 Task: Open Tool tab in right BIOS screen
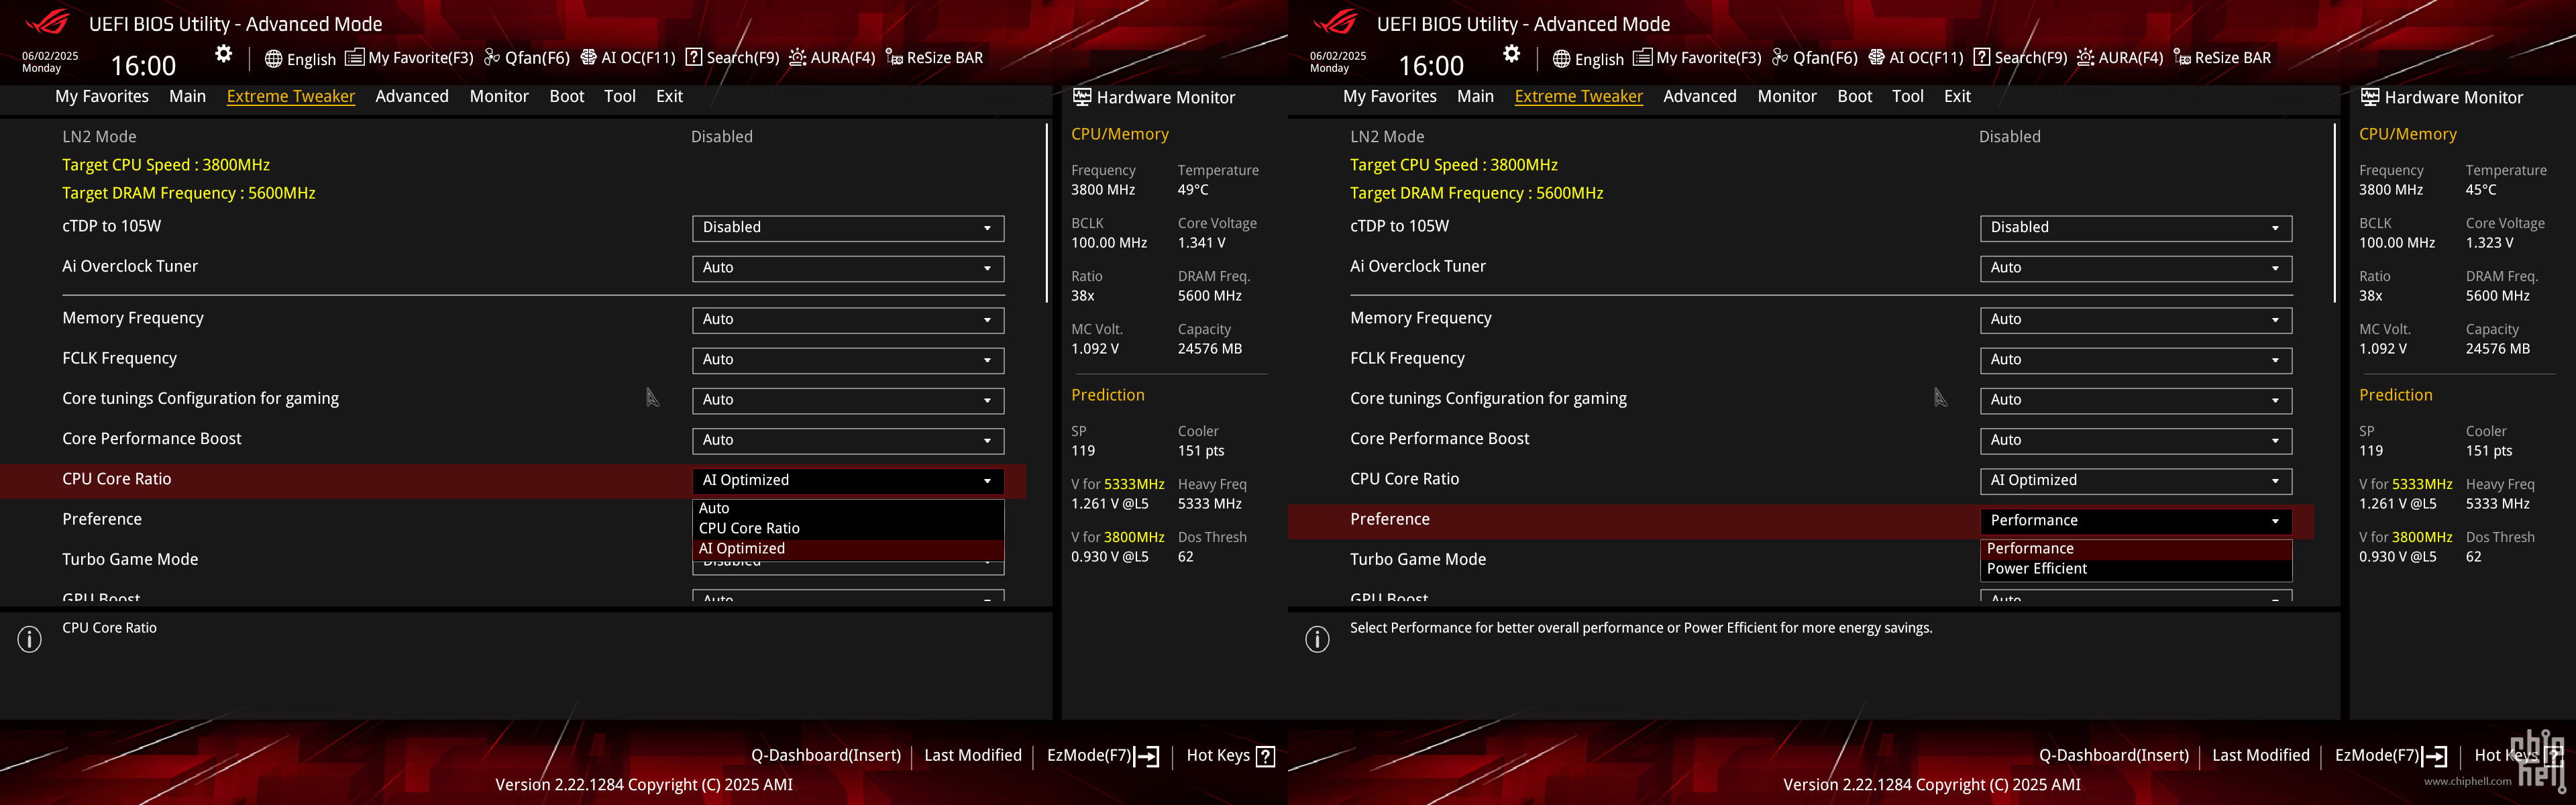tap(1907, 96)
